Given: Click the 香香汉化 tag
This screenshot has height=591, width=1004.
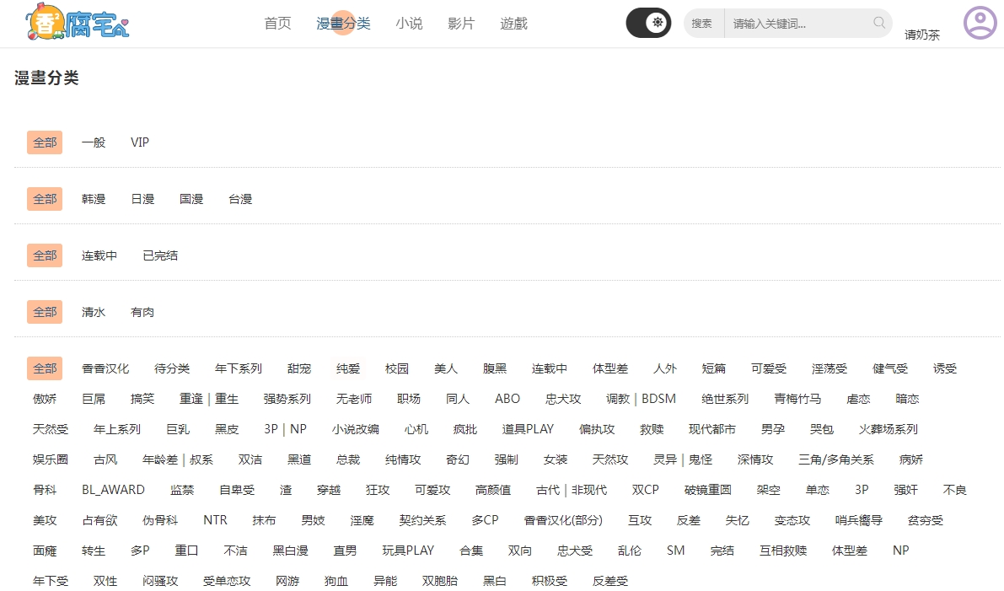Looking at the screenshot, I should click(x=106, y=368).
